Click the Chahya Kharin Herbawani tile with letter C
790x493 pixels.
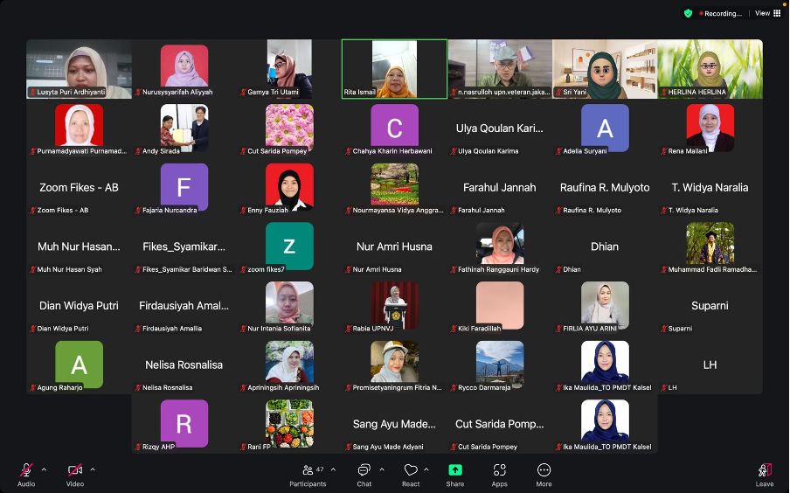(394, 128)
